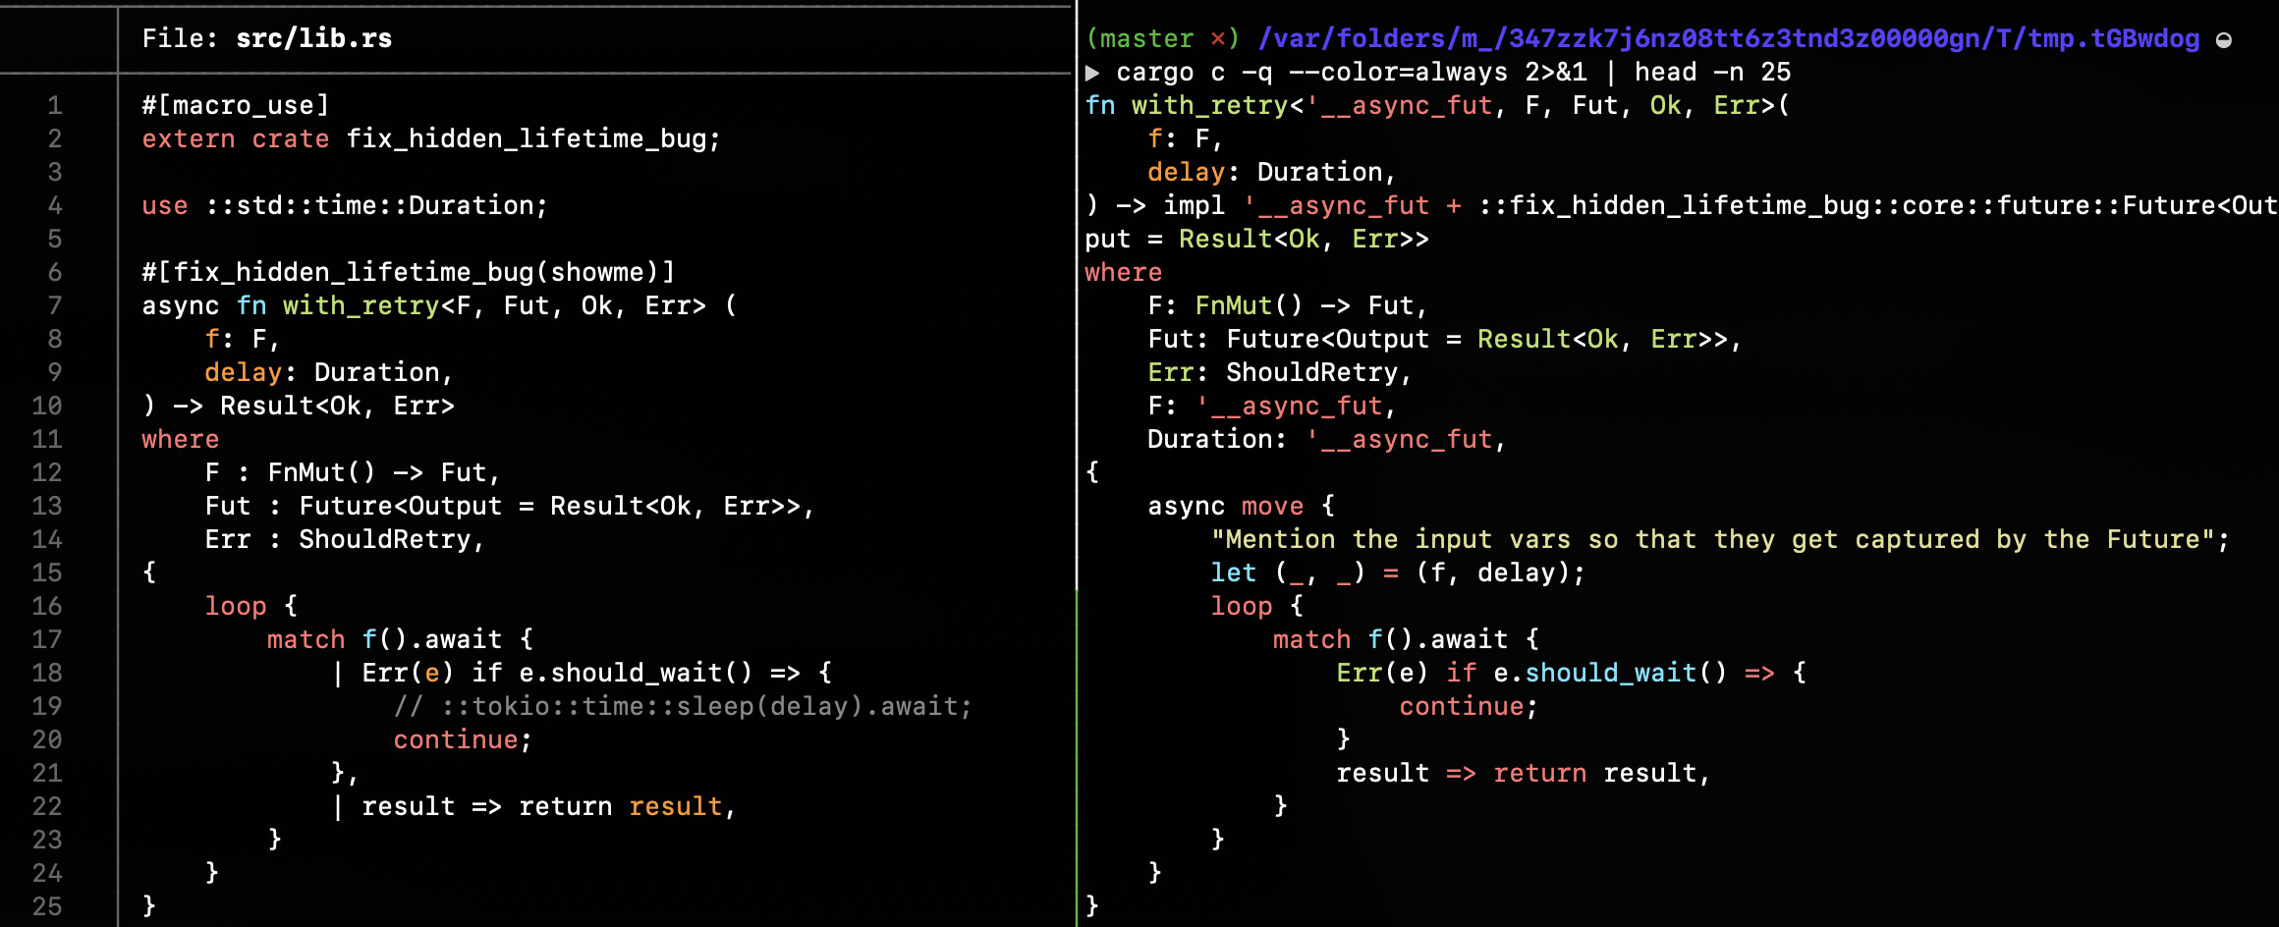
Task: Click "F: '__async_fut," lifetime bound
Action: (x=1272, y=406)
